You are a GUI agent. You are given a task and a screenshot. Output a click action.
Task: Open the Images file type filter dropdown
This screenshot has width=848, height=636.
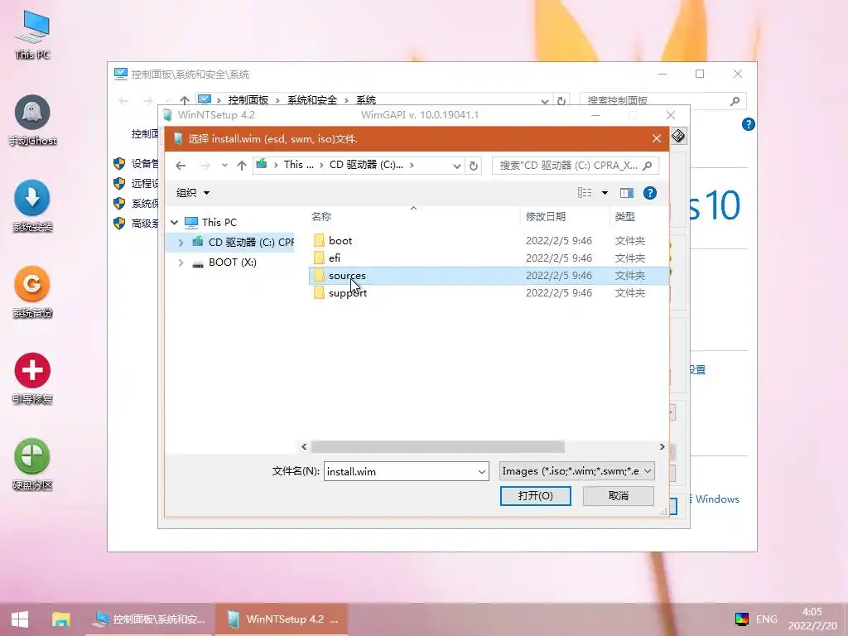577,471
